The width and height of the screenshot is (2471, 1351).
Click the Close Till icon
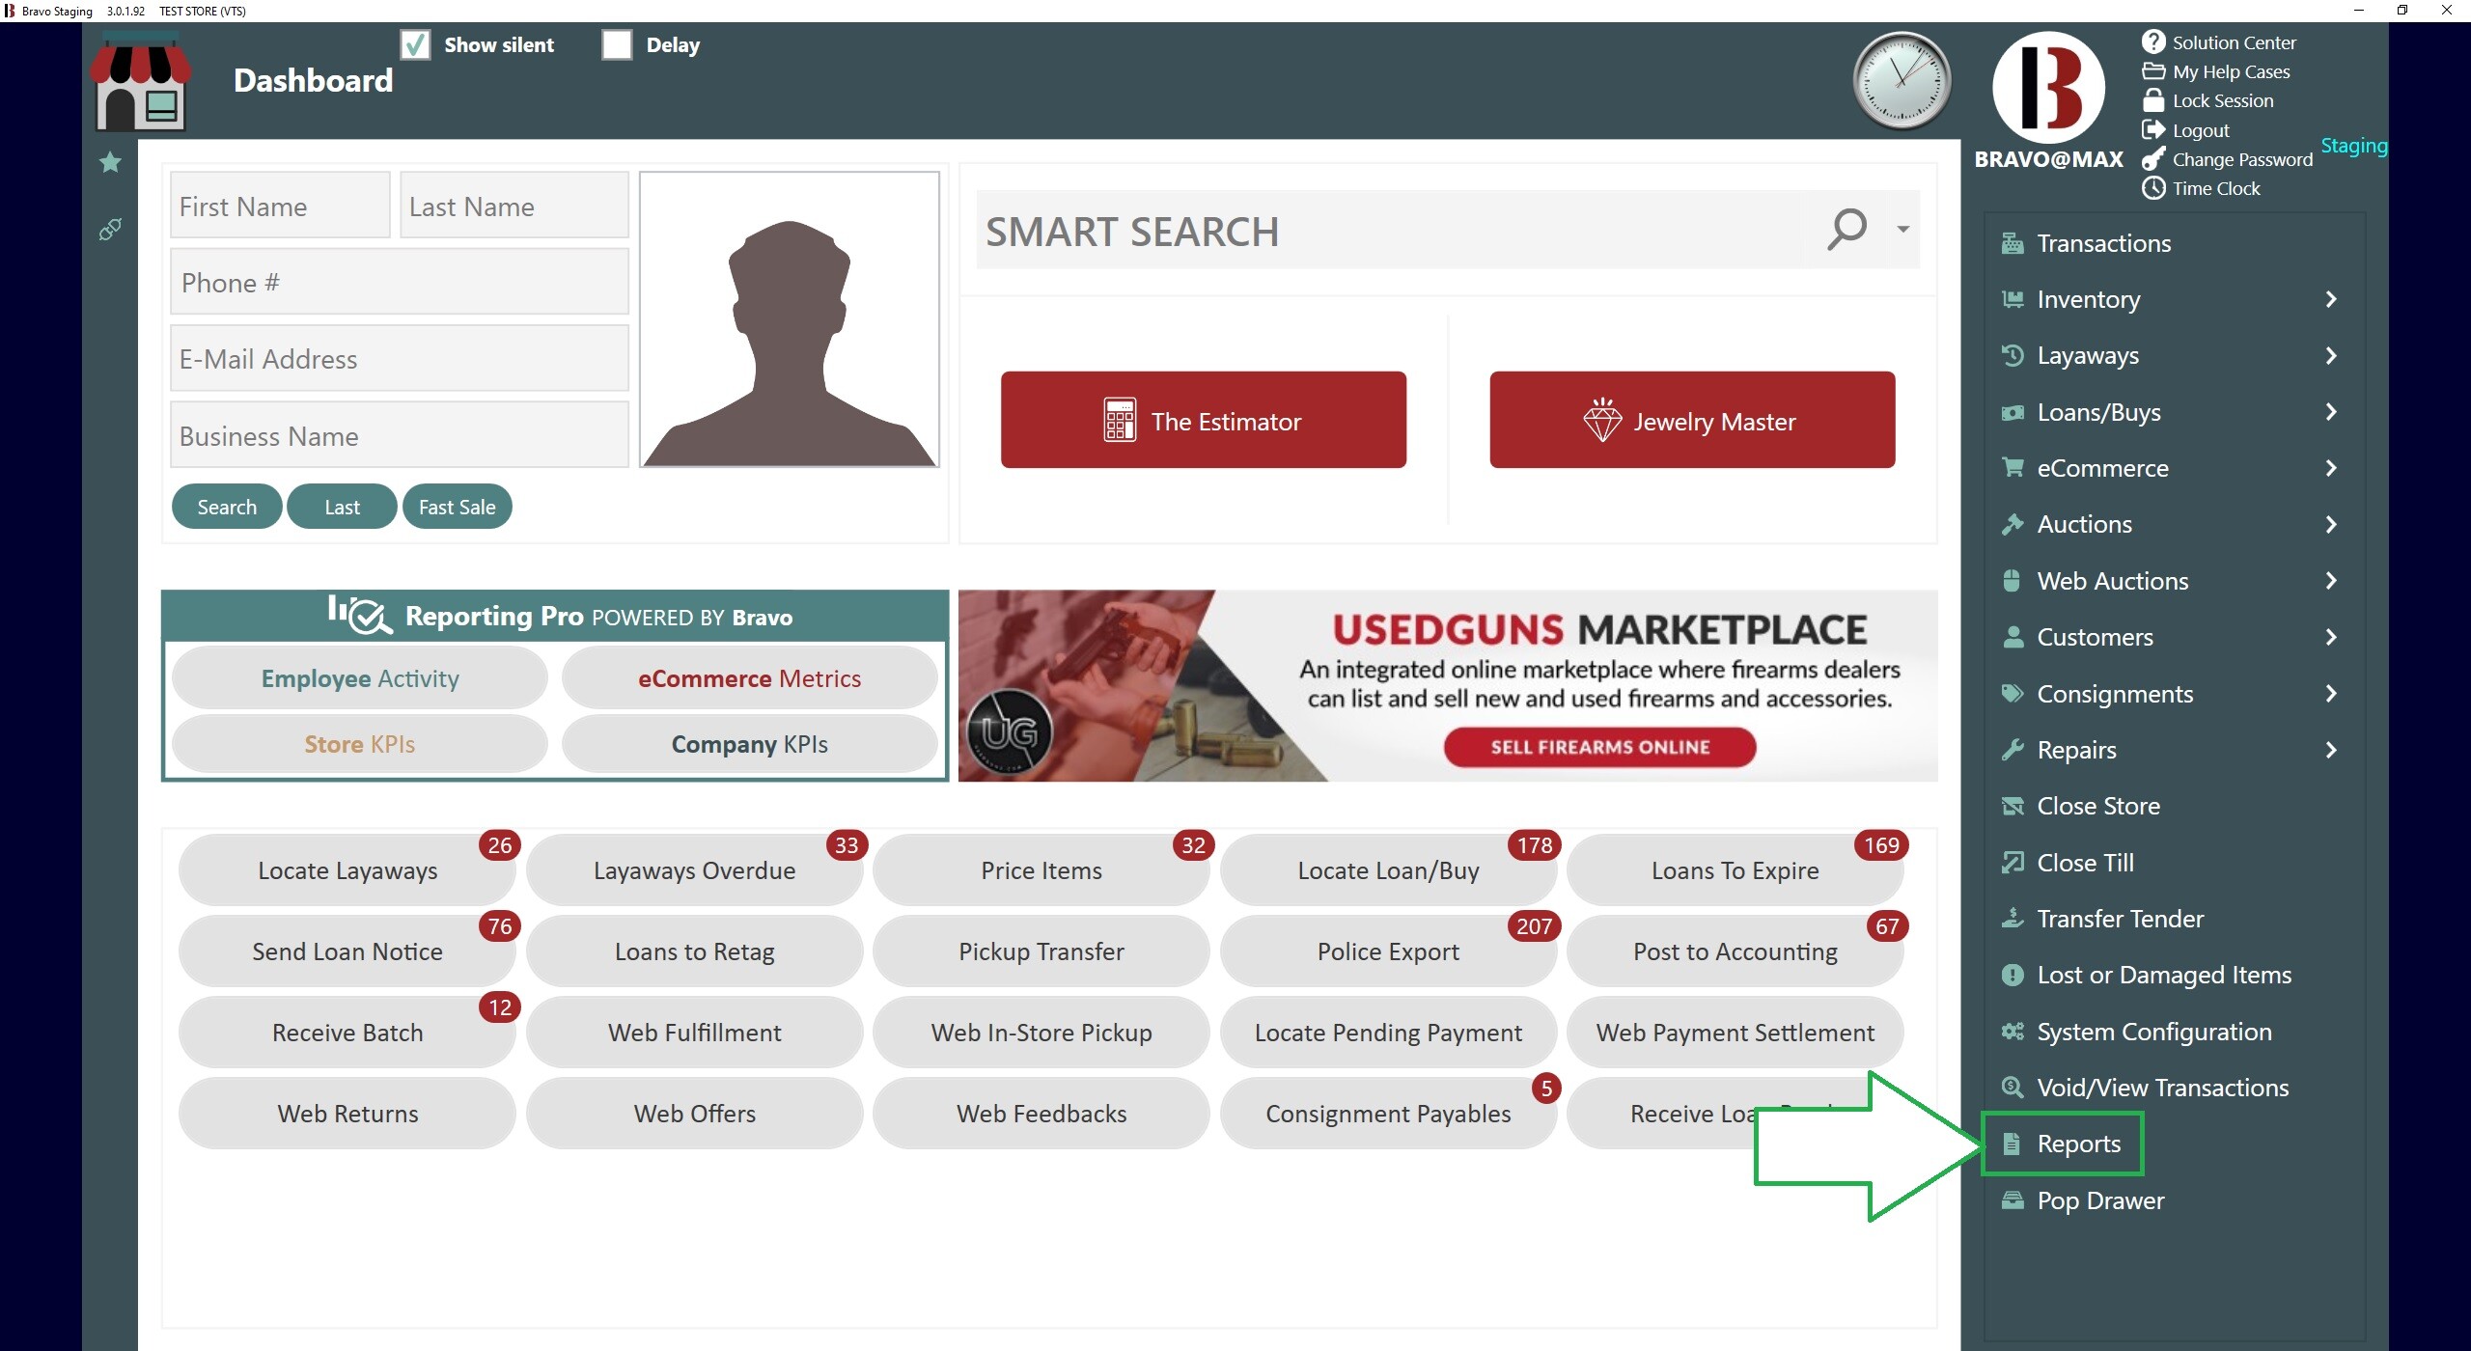(x=2013, y=863)
